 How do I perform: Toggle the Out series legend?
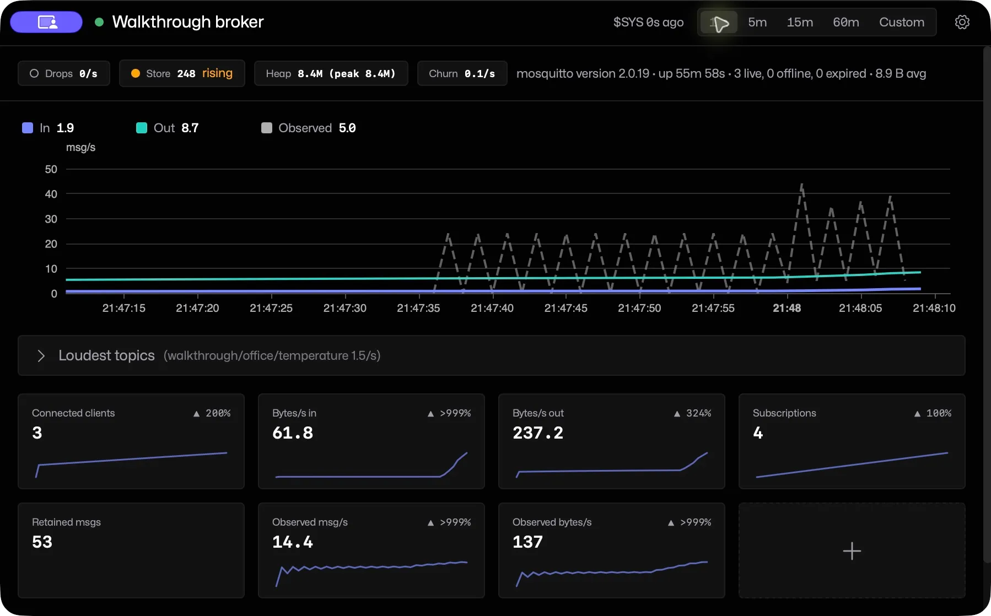pyautogui.click(x=168, y=128)
